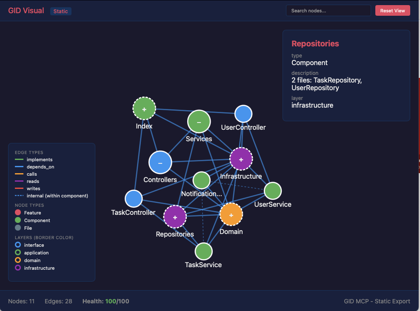This screenshot has width=420, height=311.
Task: Select the TaskService node circle
Action: (x=203, y=251)
